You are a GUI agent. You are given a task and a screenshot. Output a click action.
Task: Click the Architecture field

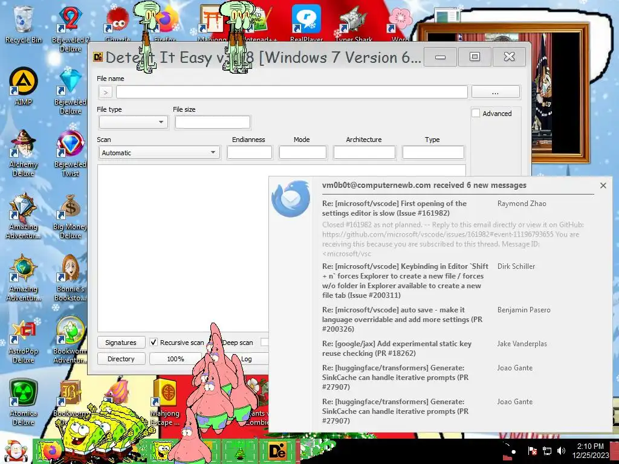(x=364, y=153)
